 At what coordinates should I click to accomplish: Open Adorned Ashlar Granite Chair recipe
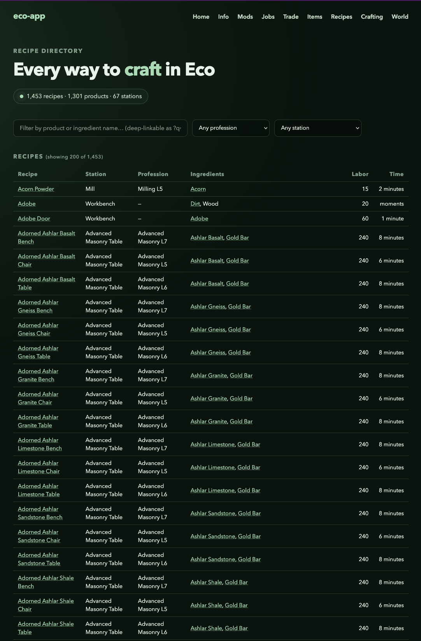(38, 398)
